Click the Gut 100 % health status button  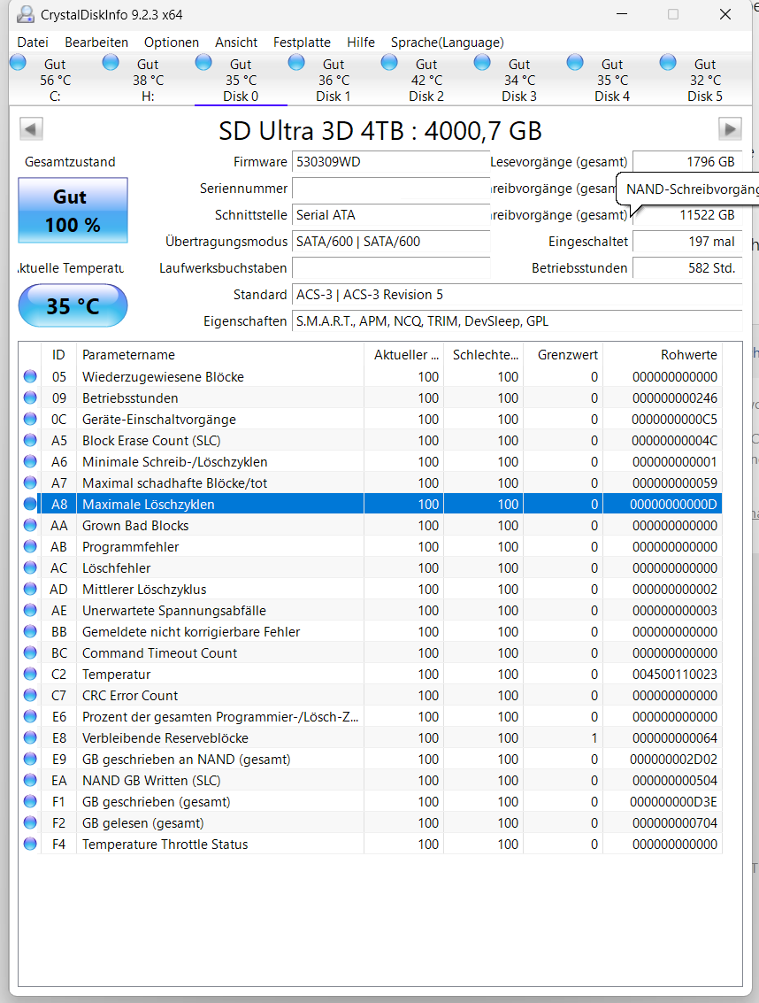point(73,211)
